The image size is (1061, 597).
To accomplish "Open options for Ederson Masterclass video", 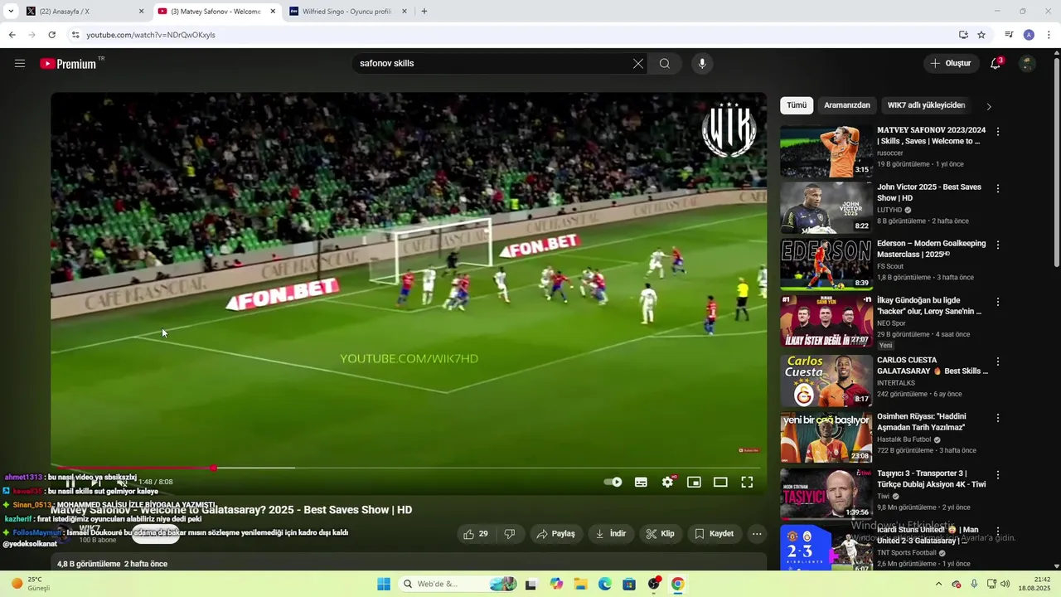I will 998,245.
